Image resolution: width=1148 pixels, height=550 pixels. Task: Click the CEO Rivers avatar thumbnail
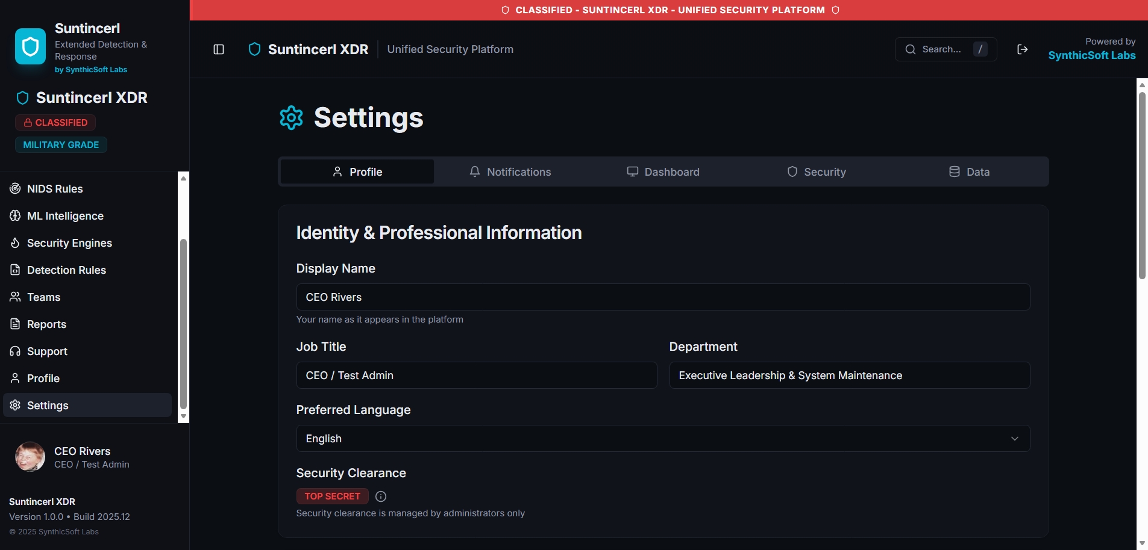point(30,457)
